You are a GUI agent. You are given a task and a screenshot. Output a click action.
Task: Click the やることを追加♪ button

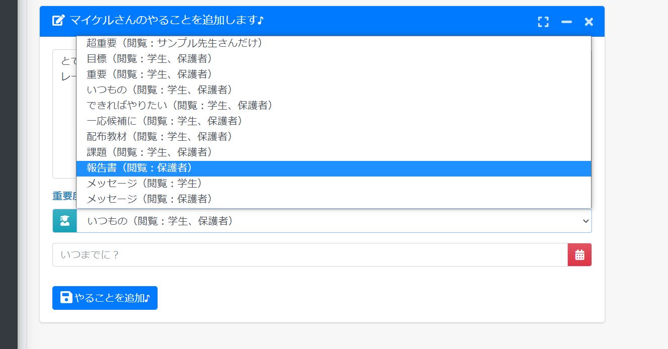click(105, 297)
